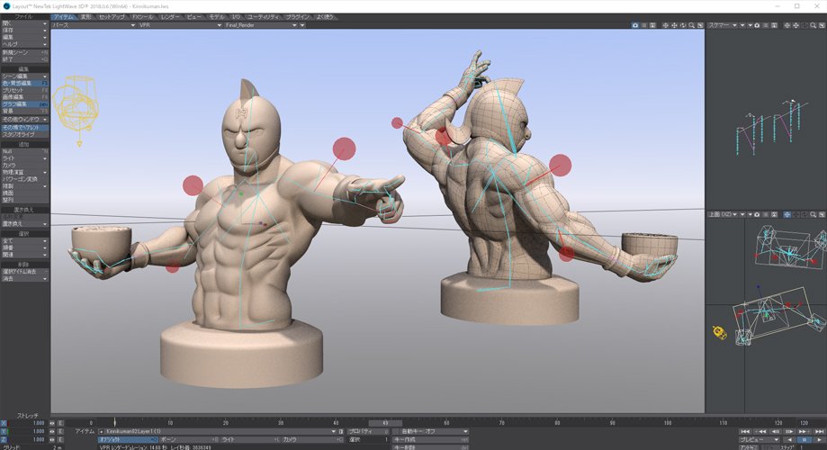Select オブジェクト (Objects) edit mode

[x=128, y=439]
